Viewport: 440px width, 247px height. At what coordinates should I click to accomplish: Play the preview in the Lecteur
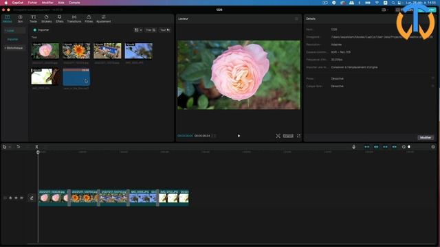tap(239, 136)
